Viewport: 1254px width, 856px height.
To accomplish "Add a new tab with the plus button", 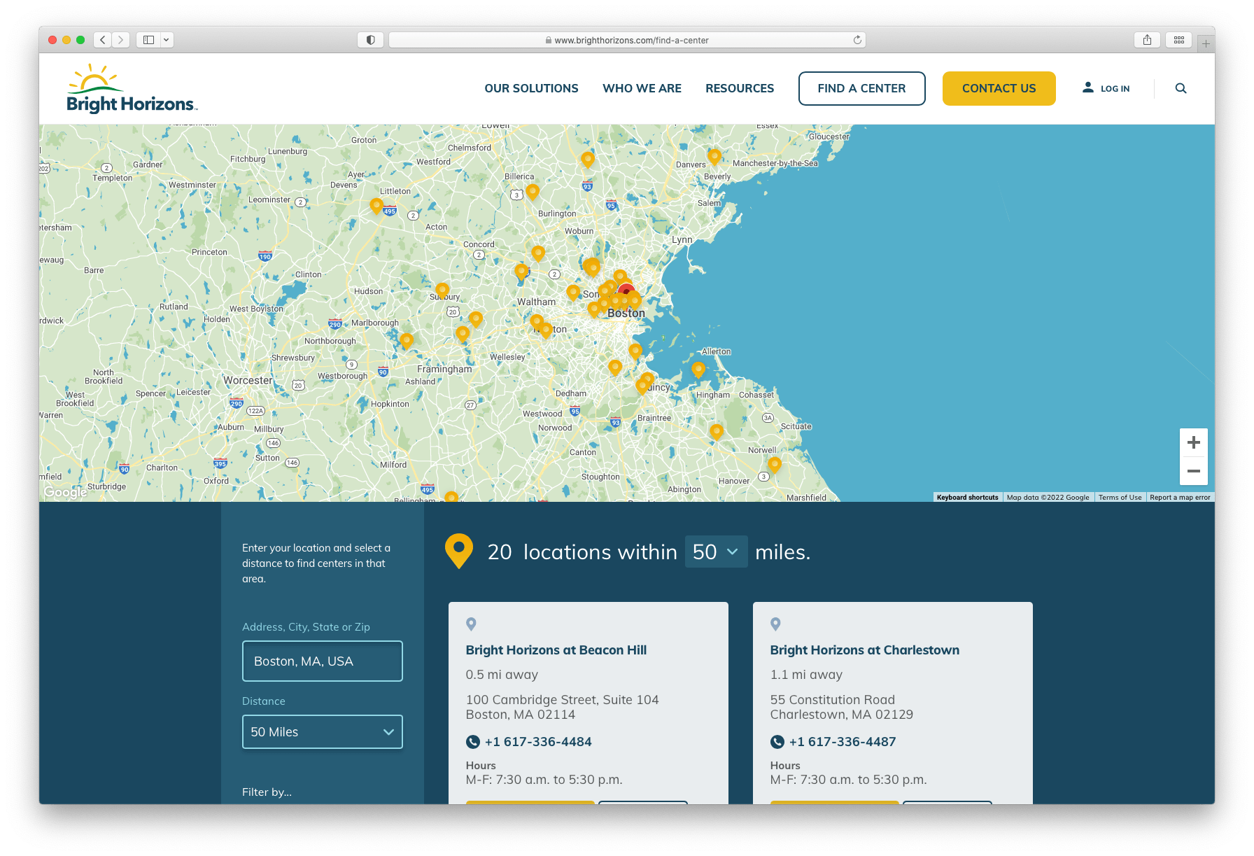I will click(1206, 43).
